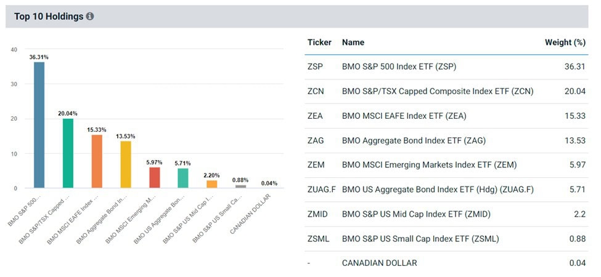Click the ZAG ticker cell
The image size is (601, 277).
(315, 140)
